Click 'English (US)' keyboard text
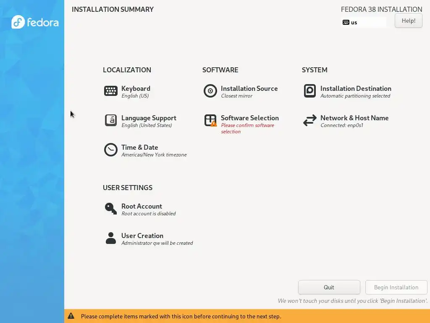The image size is (430, 323). (135, 96)
